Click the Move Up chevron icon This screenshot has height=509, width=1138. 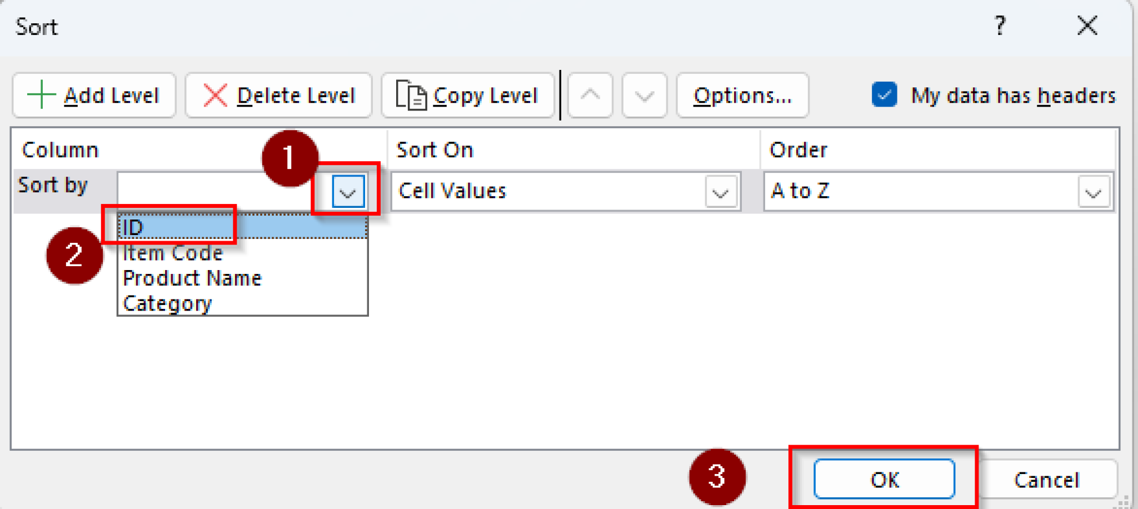tap(590, 96)
